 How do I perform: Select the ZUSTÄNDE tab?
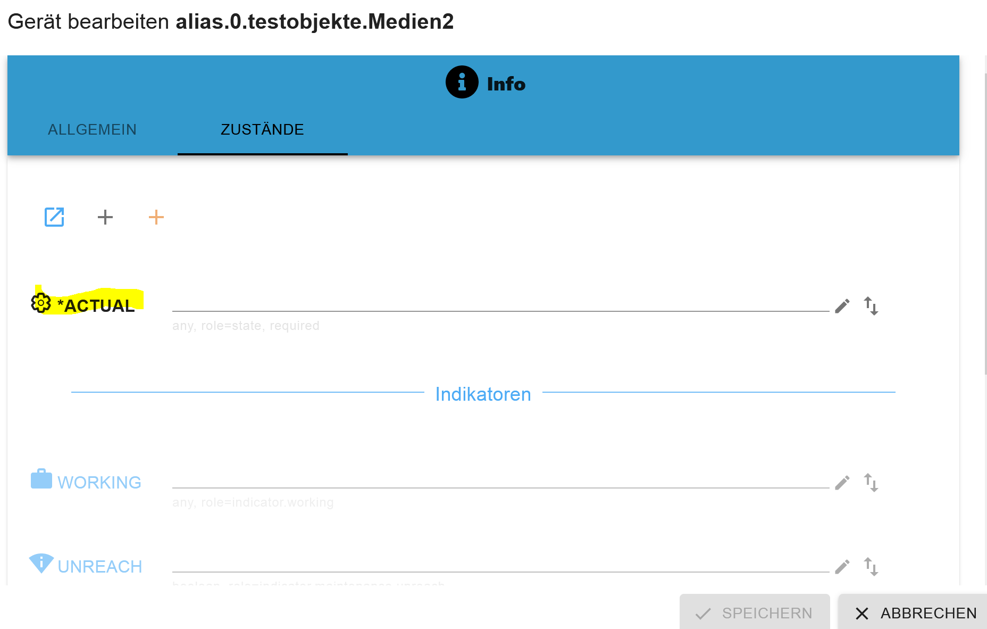262,129
